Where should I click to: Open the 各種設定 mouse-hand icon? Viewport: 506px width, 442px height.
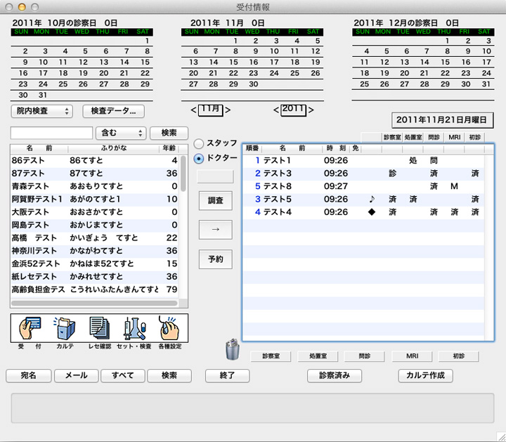click(169, 327)
